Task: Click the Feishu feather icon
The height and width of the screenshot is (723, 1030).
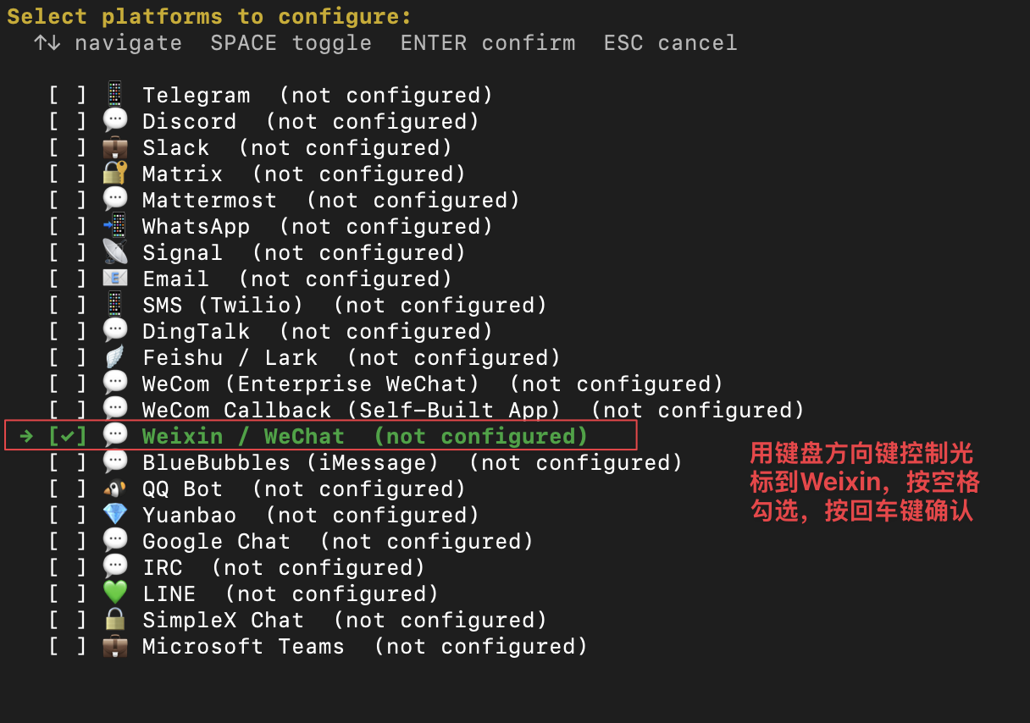Action: click(114, 357)
